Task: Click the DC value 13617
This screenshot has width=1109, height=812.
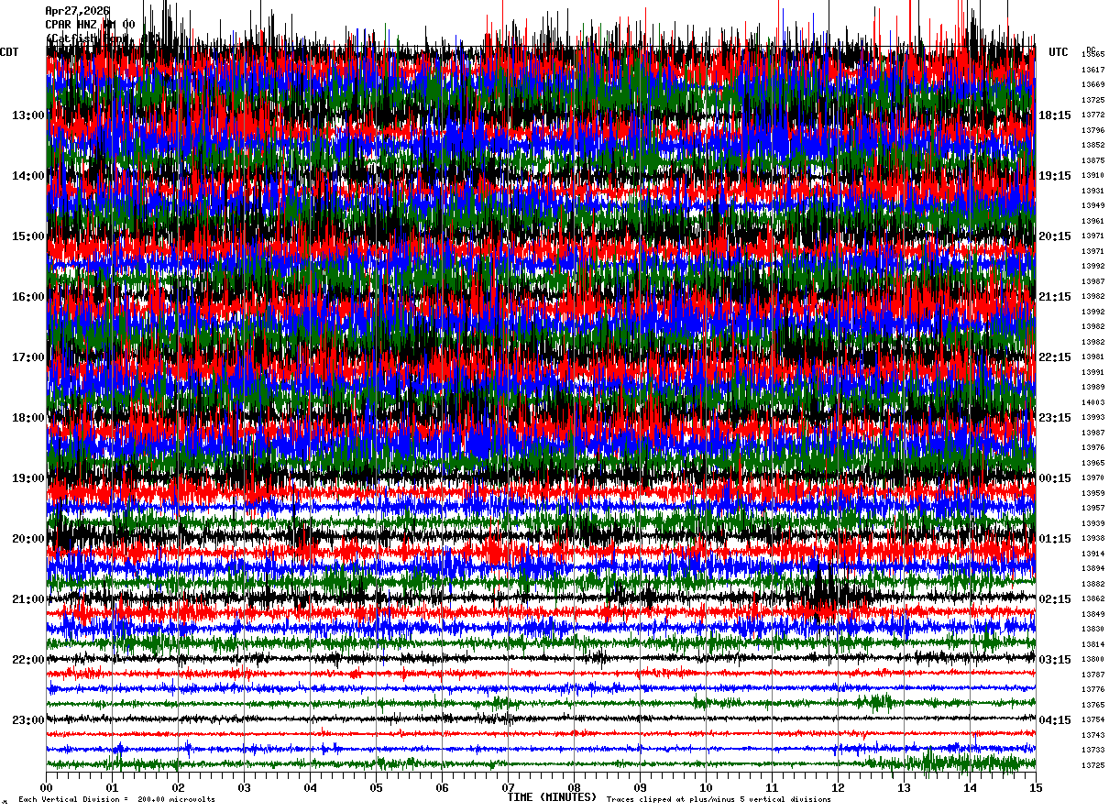Action: [x=1093, y=70]
